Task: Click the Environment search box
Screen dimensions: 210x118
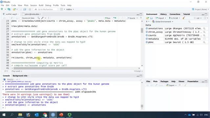Action: point(198,22)
